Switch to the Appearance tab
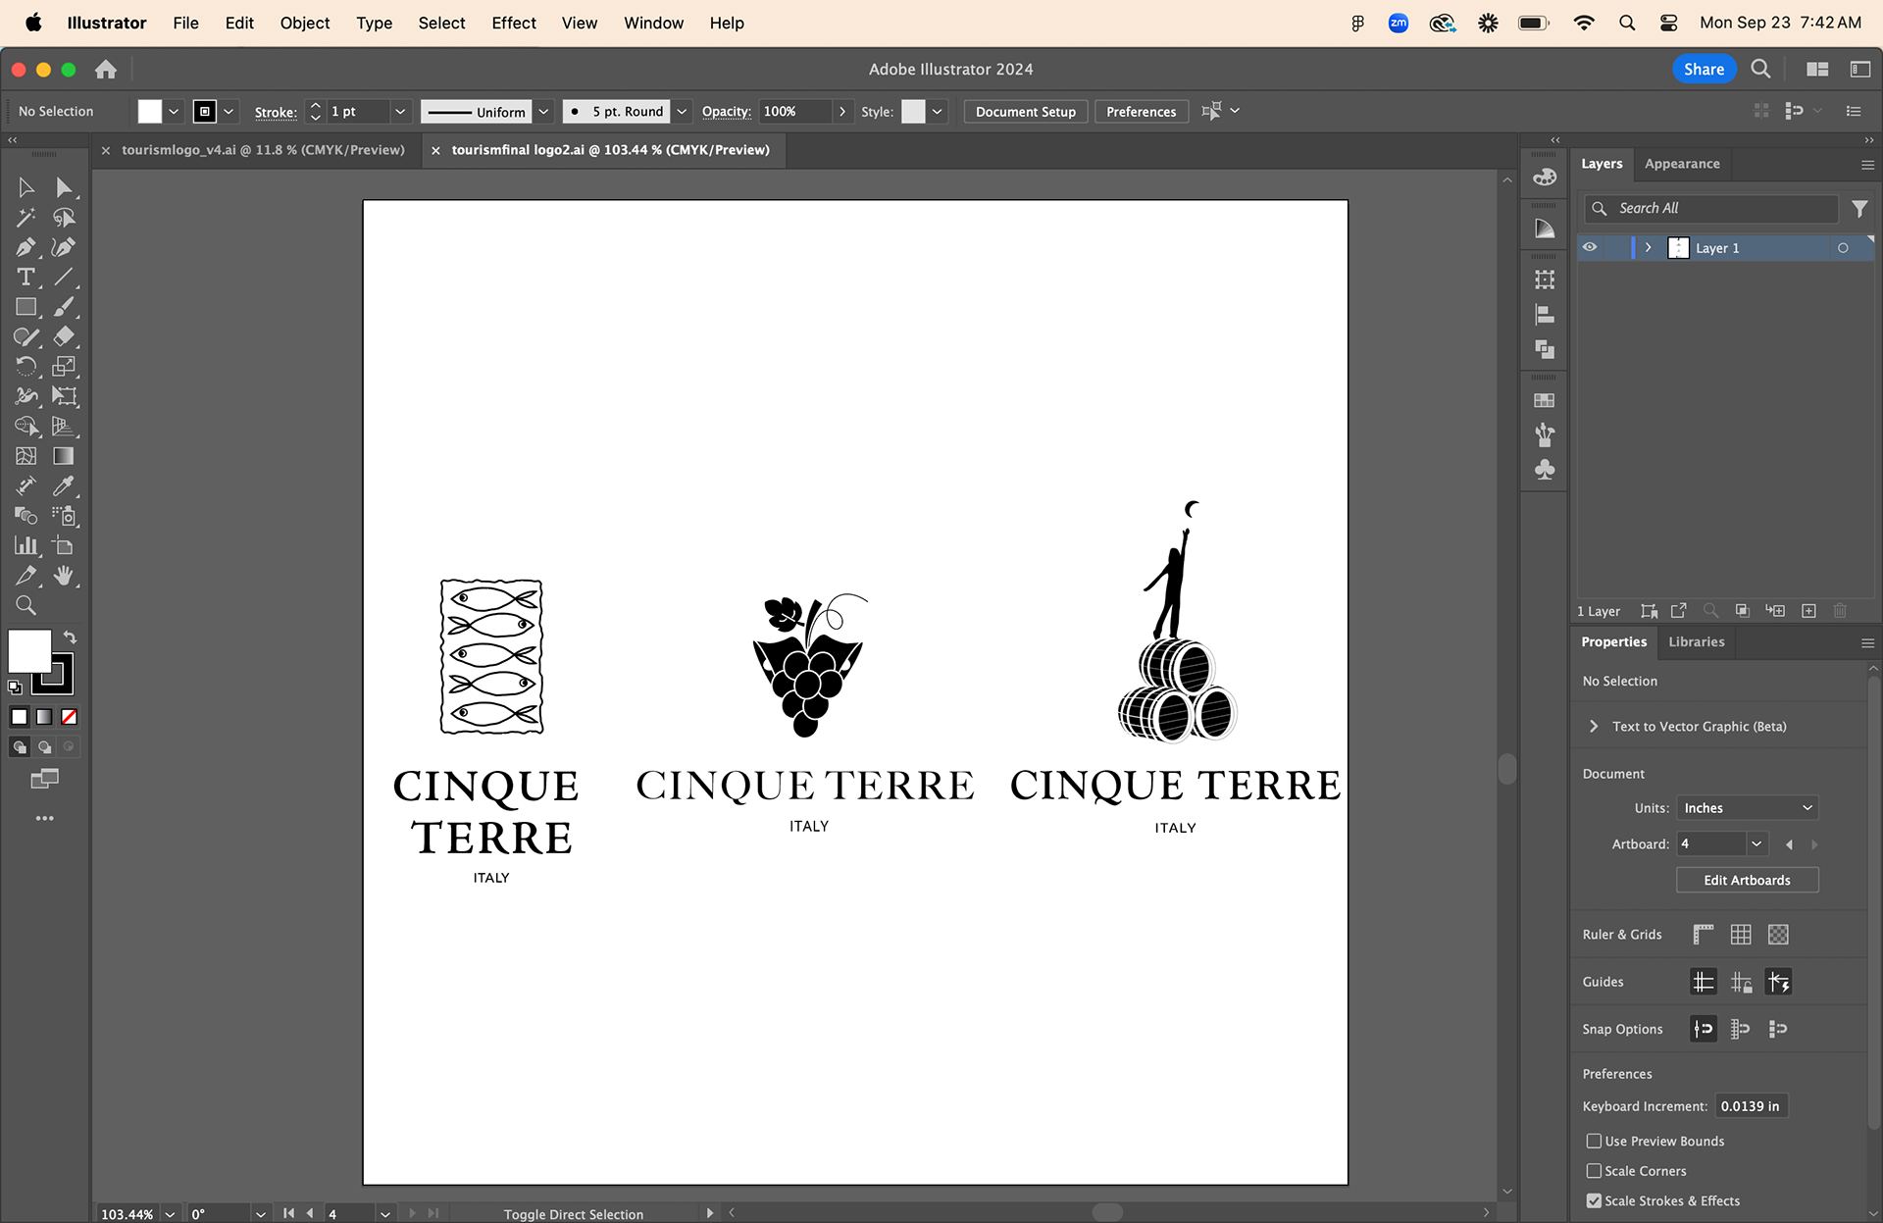This screenshot has height=1223, width=1883. tap(1682, 164)
